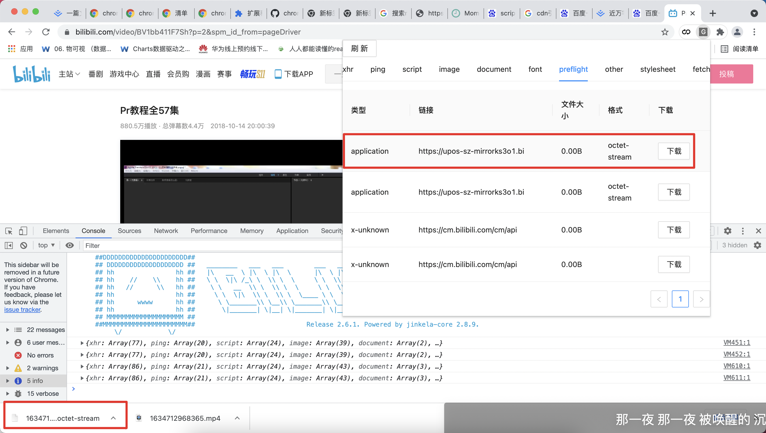Click the Chrome extensions puzzle icon

pos(720,32)
